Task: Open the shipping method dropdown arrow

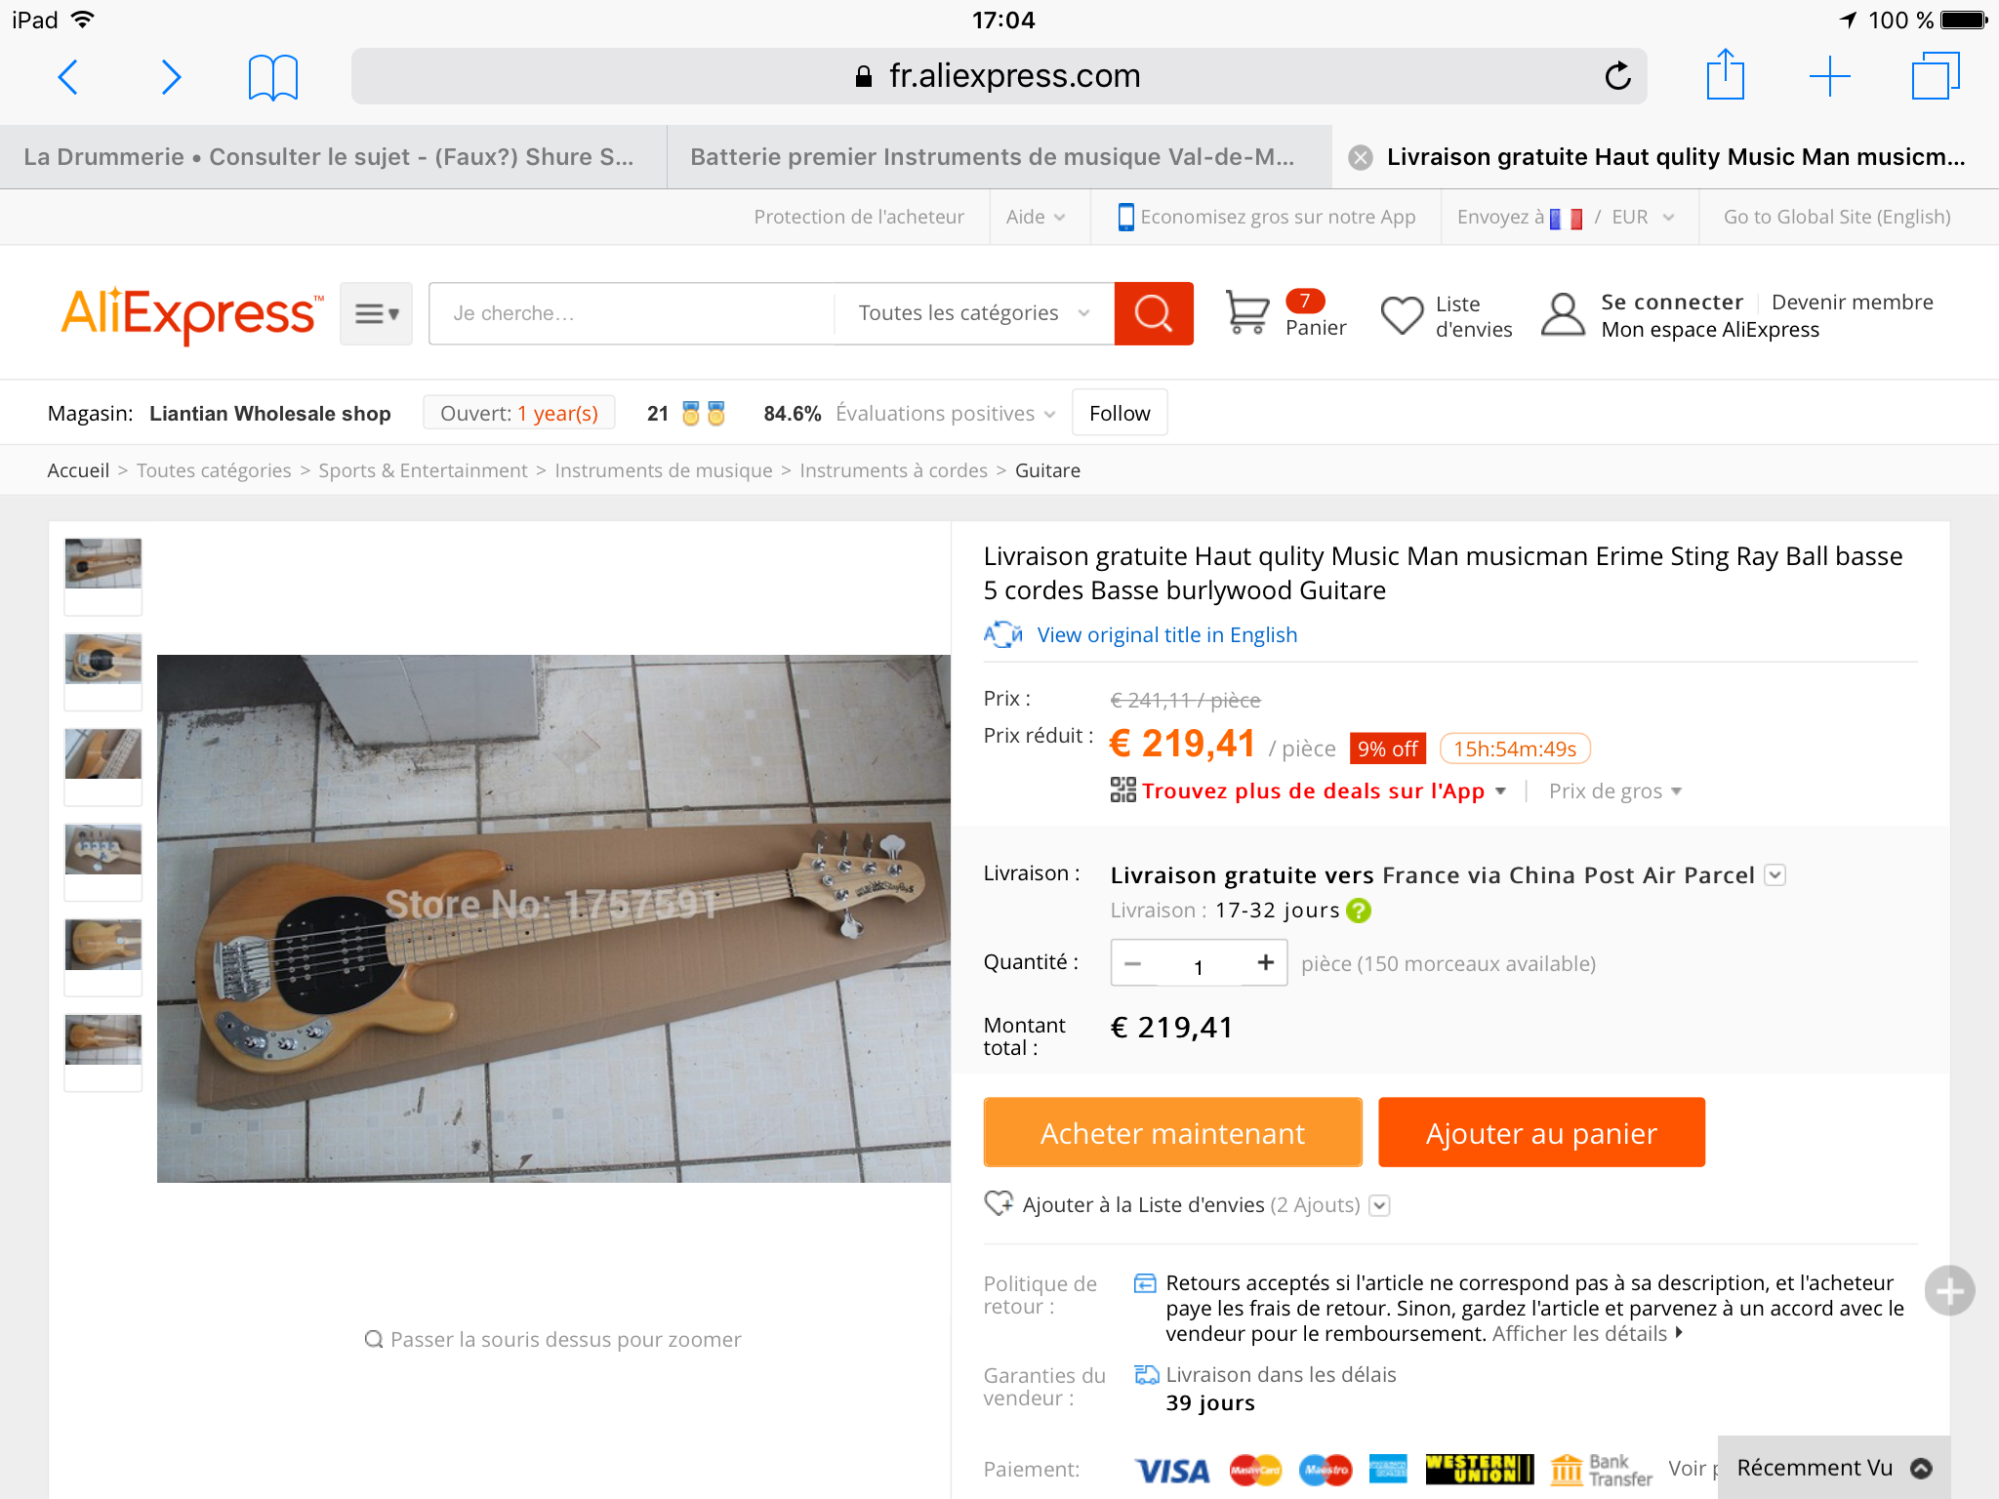Action: click(x=1775, y=875)
